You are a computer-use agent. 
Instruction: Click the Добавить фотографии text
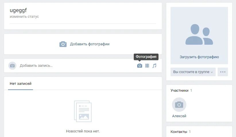[90, 44]
